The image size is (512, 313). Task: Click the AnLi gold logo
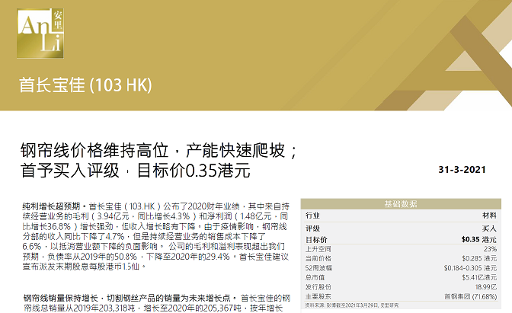(x=40, y=34)
